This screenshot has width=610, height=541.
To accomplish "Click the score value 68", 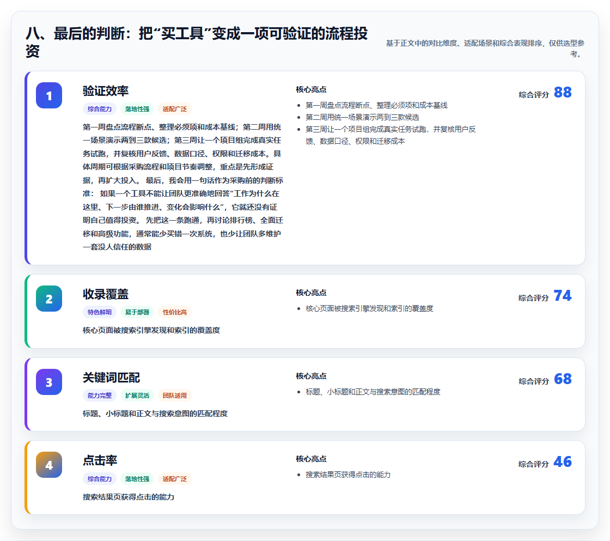I will pos(563,379).
